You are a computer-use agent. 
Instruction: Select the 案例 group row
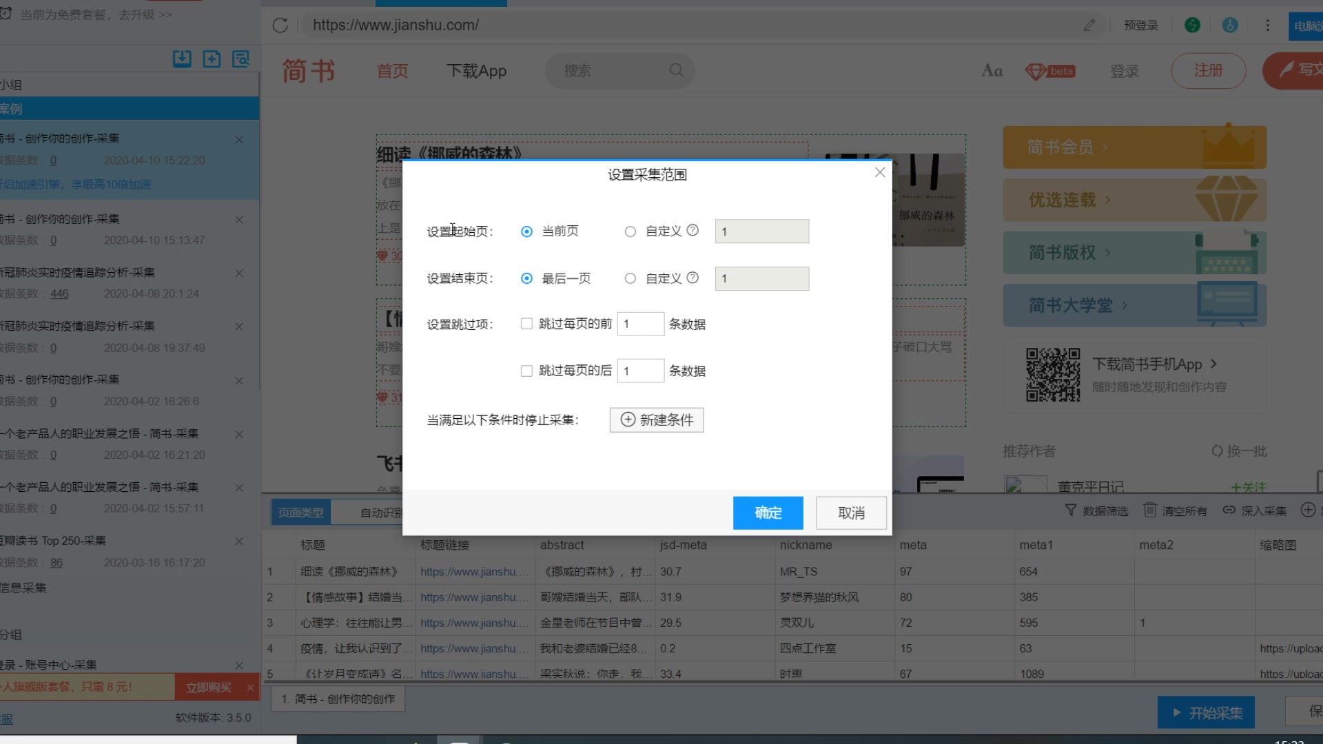(x=130, y=109)
